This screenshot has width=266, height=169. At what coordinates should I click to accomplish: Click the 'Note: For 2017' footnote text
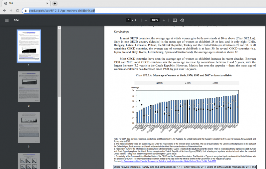185,140
